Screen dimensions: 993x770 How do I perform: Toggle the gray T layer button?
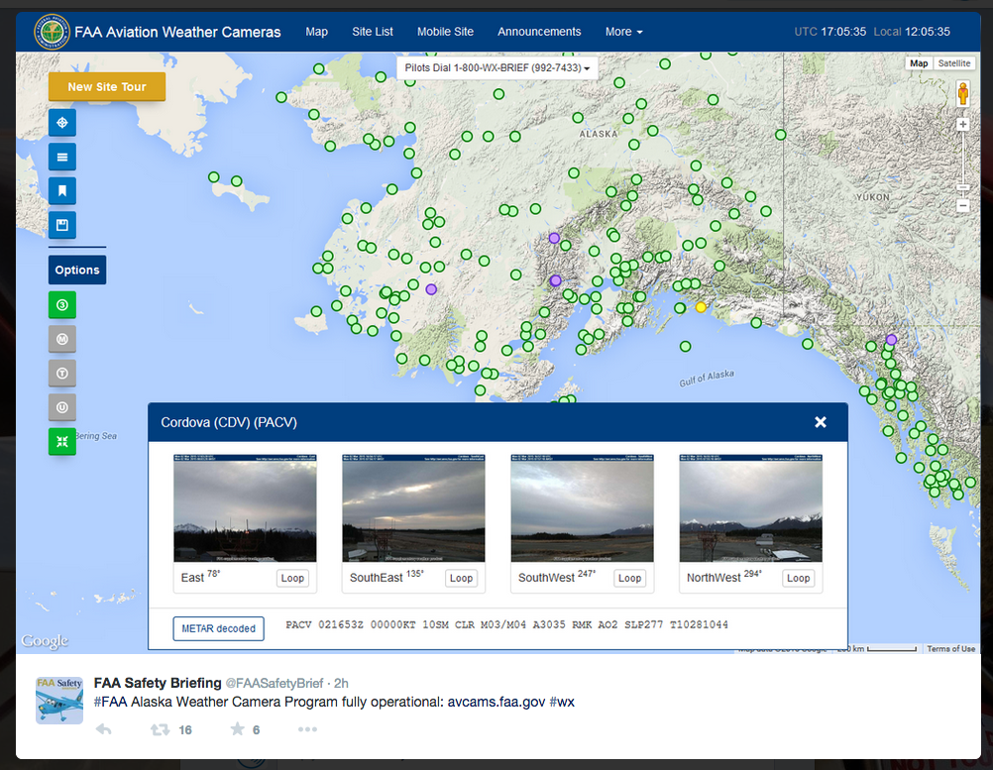pos(62,373)
